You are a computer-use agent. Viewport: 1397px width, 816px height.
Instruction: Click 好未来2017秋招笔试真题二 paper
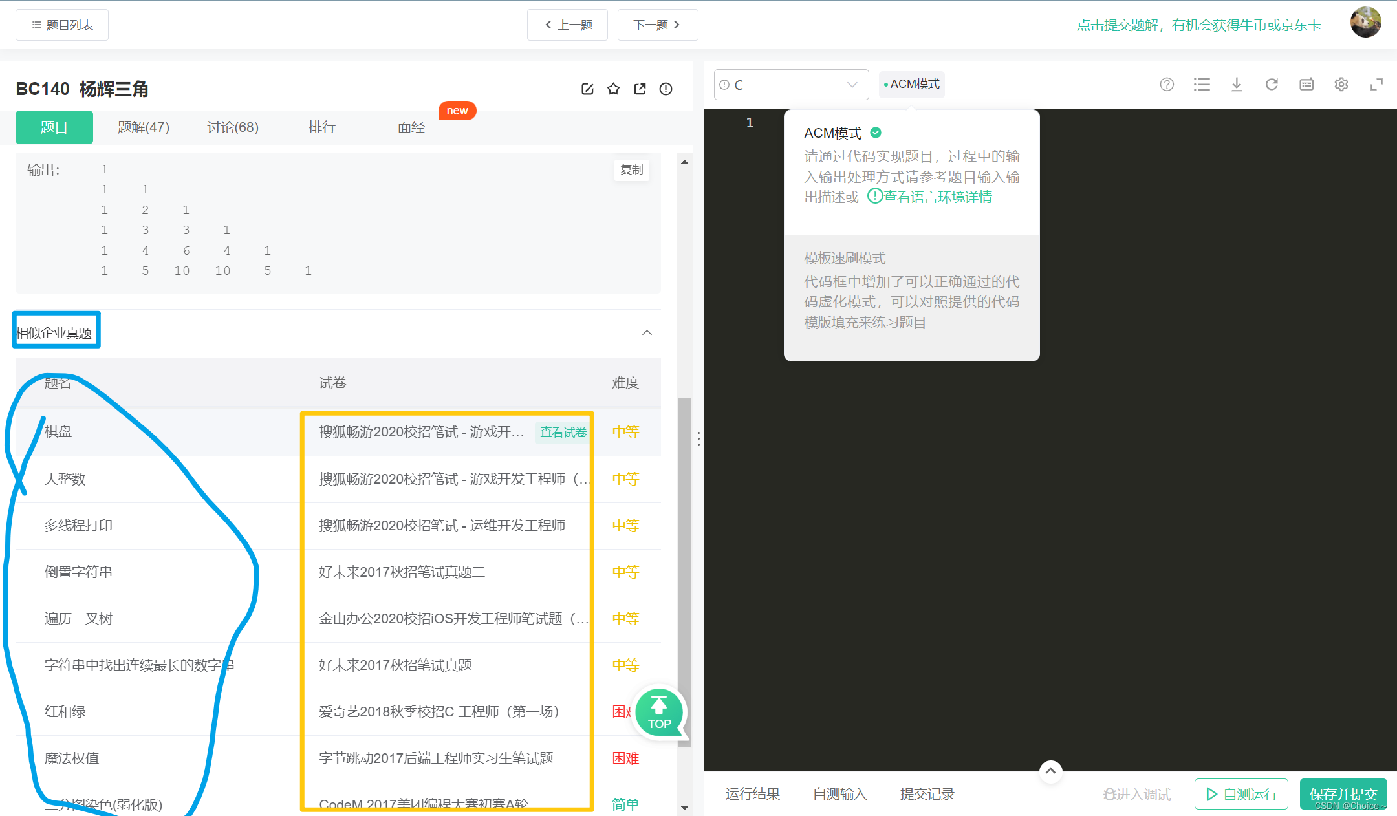[x=402, y=572]
